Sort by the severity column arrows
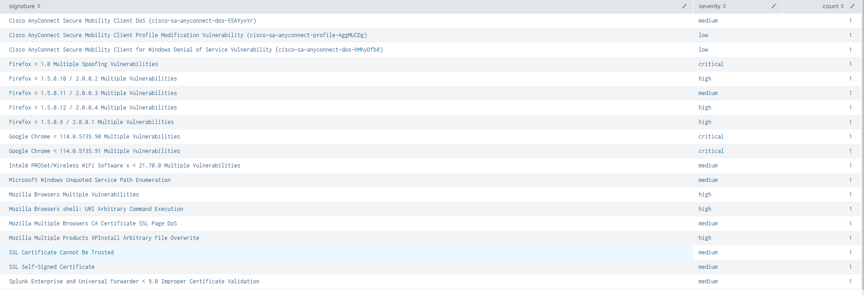 pyautogui.click(x=724, y=6)
